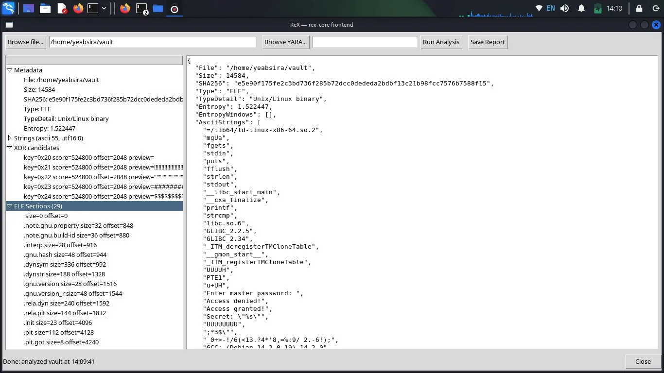Open the terminal launcher dropdown arrow
Viewport: 664px width, 373px height.
(104, 8)
